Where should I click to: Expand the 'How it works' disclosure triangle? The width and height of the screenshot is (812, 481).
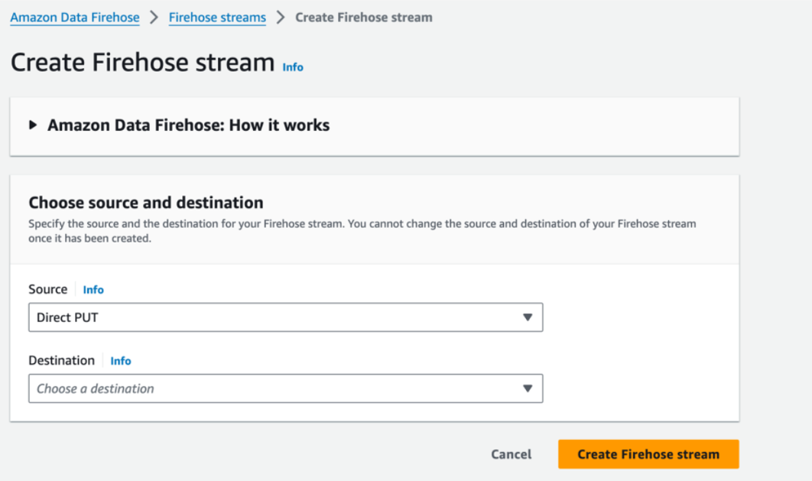33,125
